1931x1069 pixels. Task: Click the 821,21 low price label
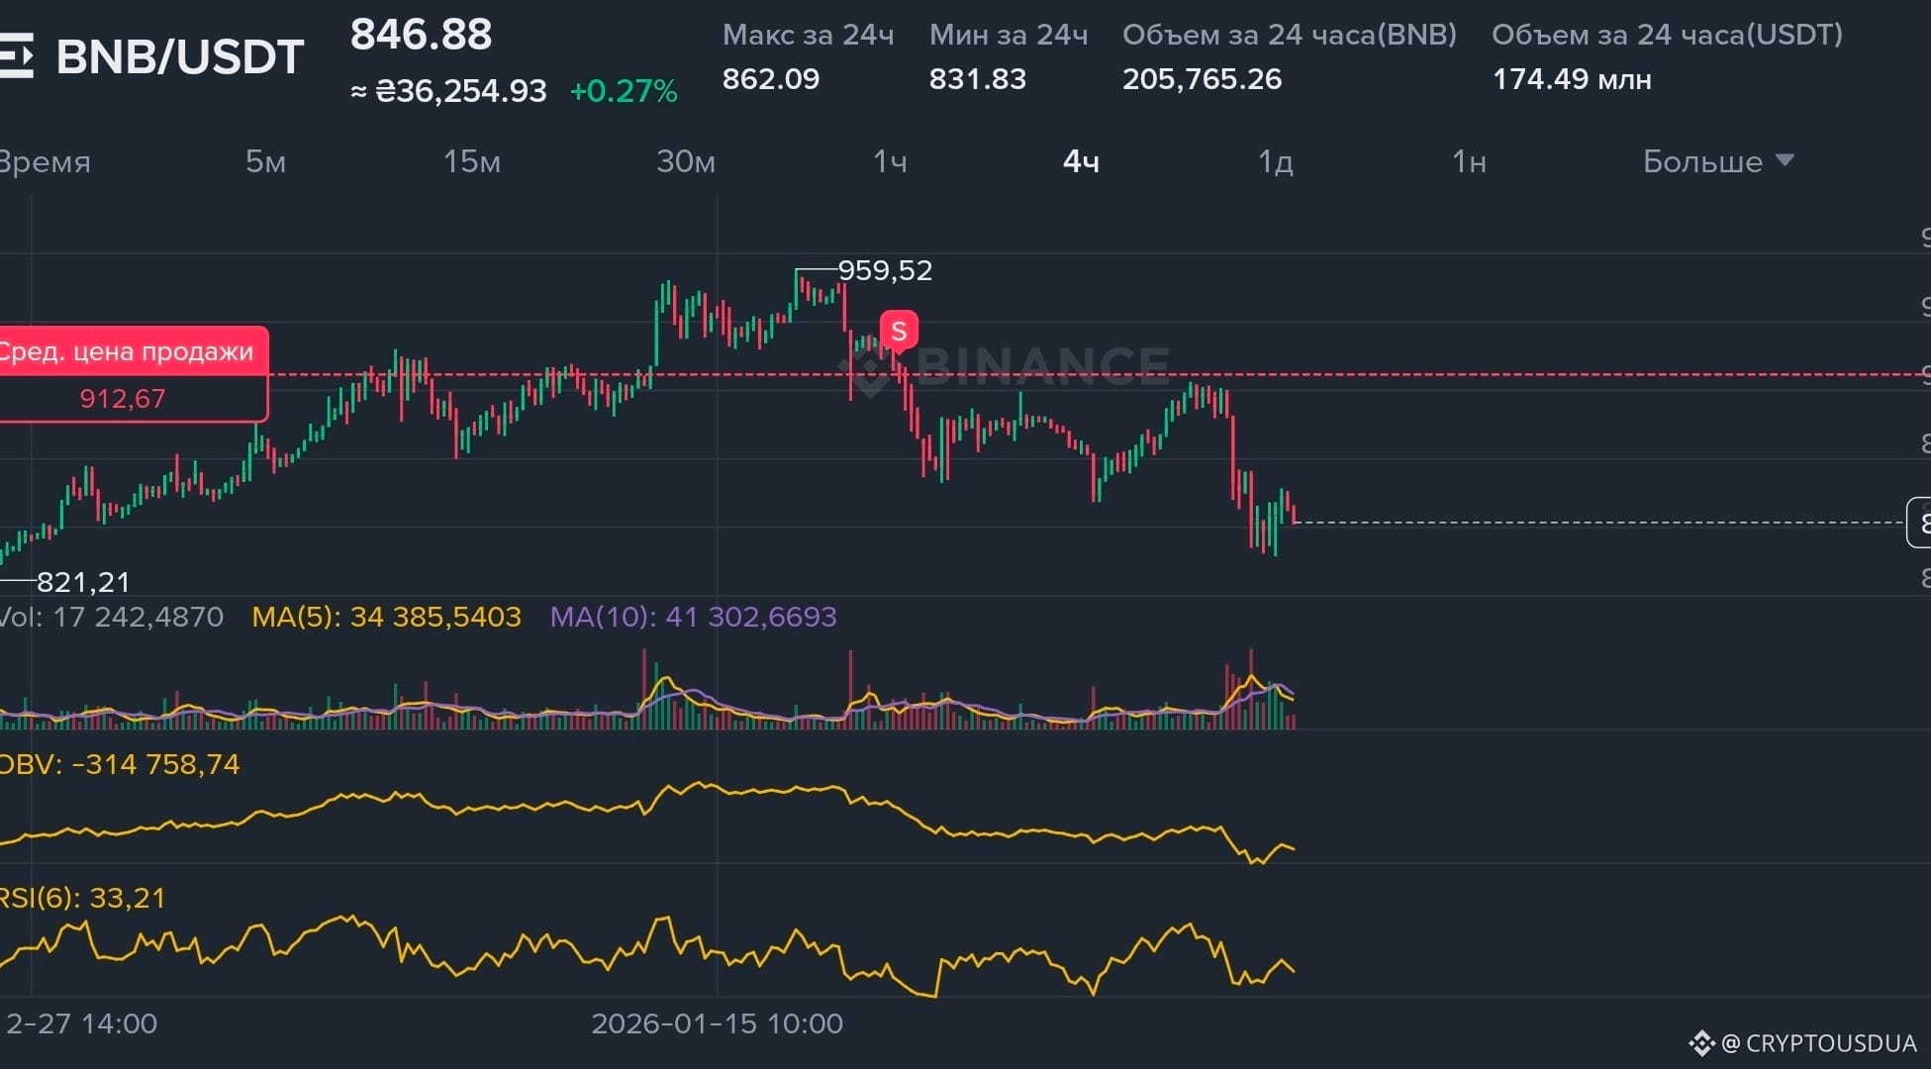83,582
